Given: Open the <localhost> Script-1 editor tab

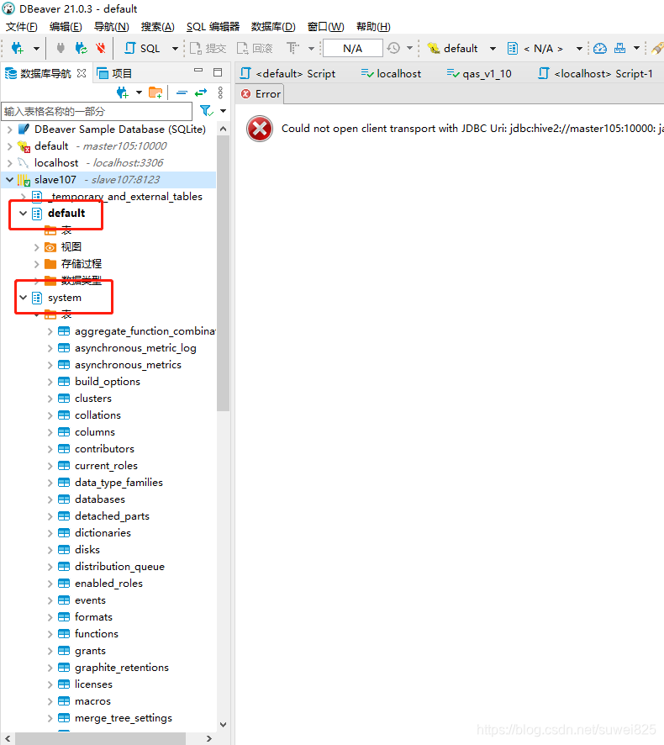Looking at the screenshot, I should [596, 74].
